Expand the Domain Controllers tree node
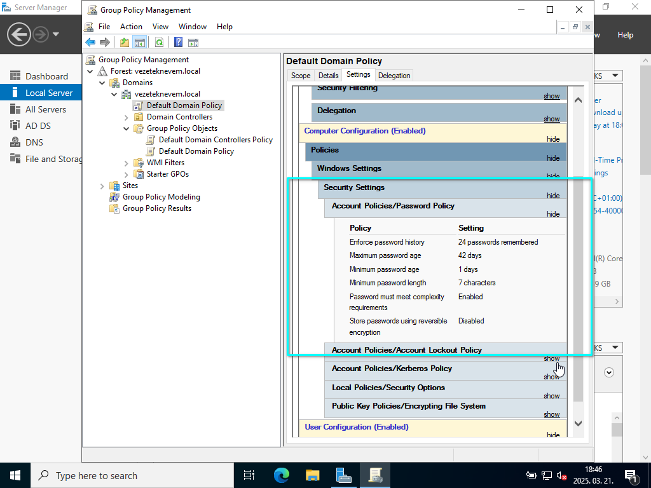Screen dimensions: 651x488 click(127, 117)
